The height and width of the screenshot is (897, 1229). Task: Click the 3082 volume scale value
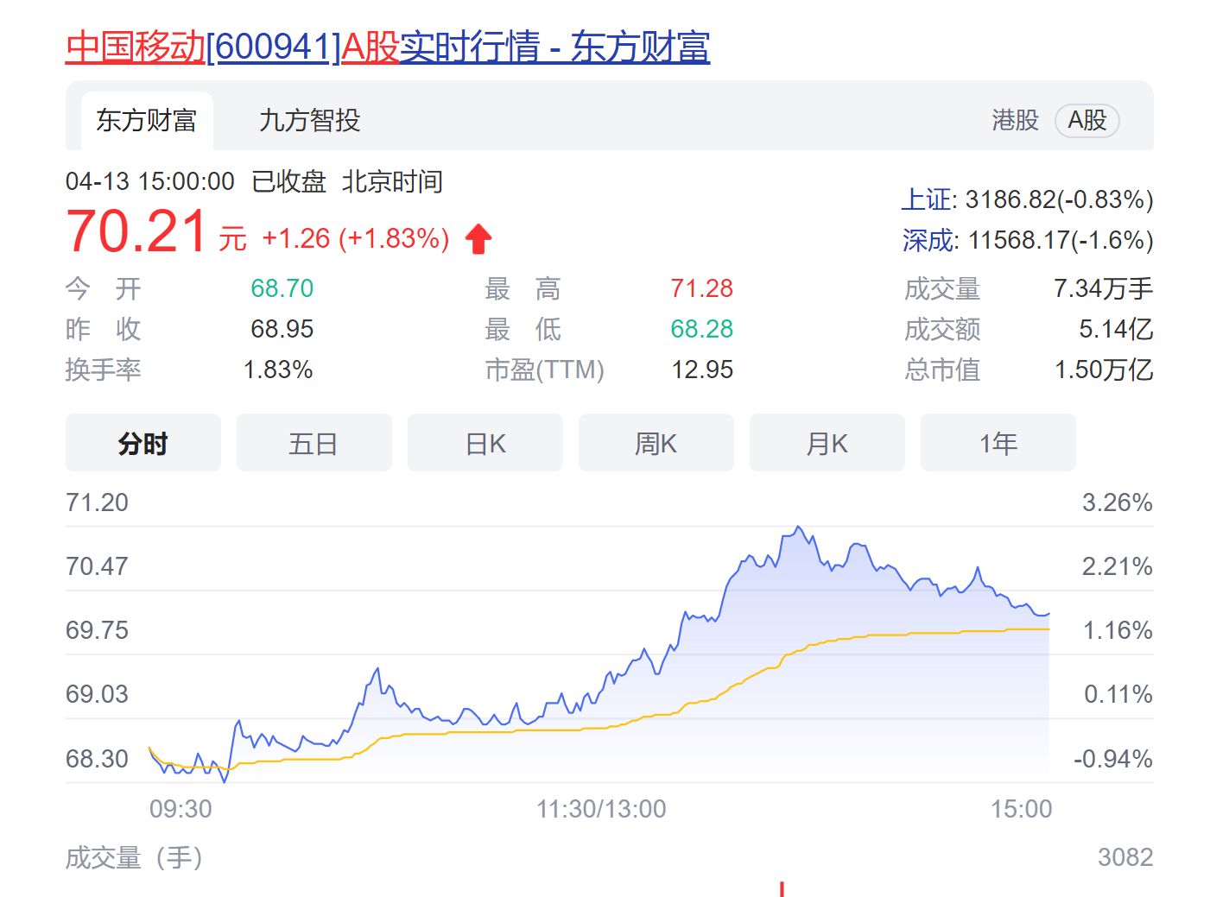tap(1125, 857)
